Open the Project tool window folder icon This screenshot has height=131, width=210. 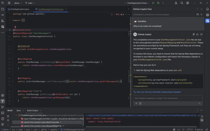pyautogui.click(x=3, y=9)
